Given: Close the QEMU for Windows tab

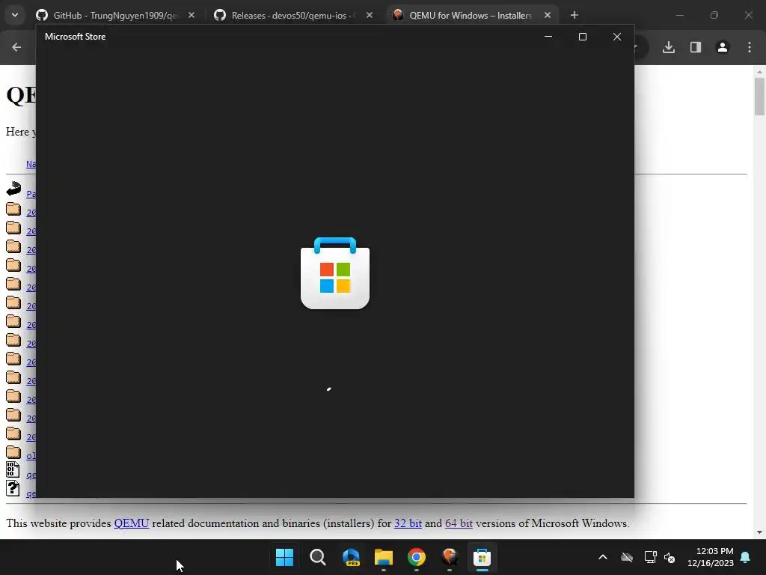Looking at the screenshot, I should point(547,15).
